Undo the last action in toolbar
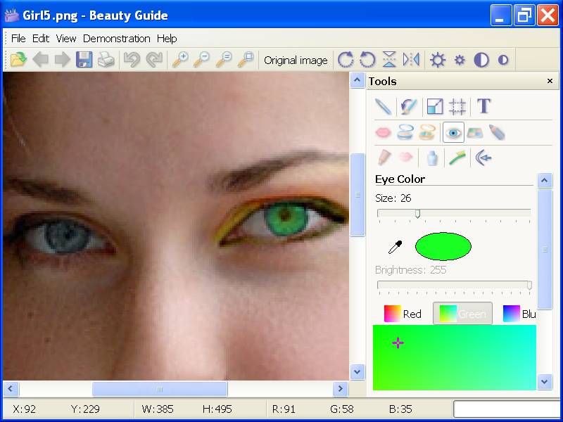Screen dimensions: 563x422 tap(132, 60)
